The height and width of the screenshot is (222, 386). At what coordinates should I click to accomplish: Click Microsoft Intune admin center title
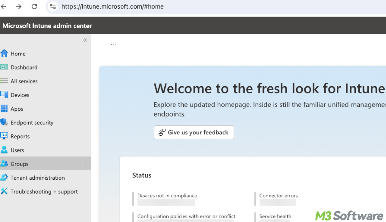pos(47,26)
